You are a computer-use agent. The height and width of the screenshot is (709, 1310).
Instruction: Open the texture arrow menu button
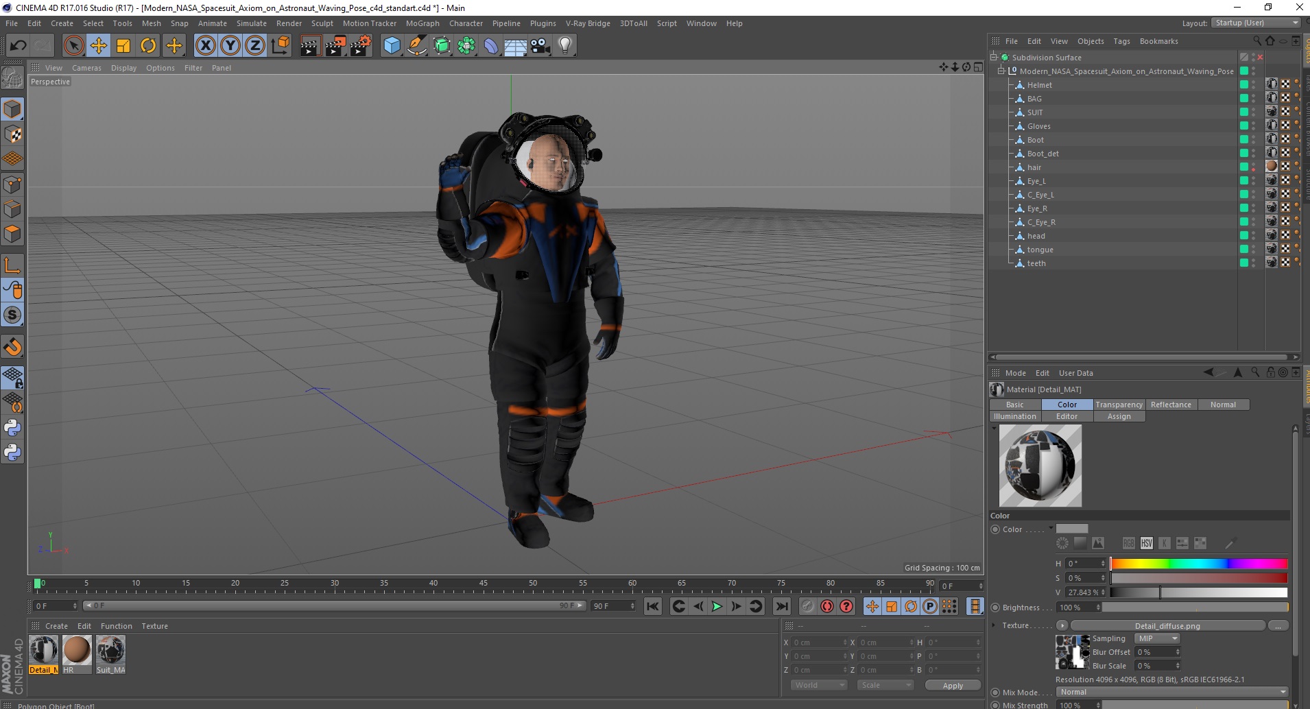click(x=1062, y=625)
